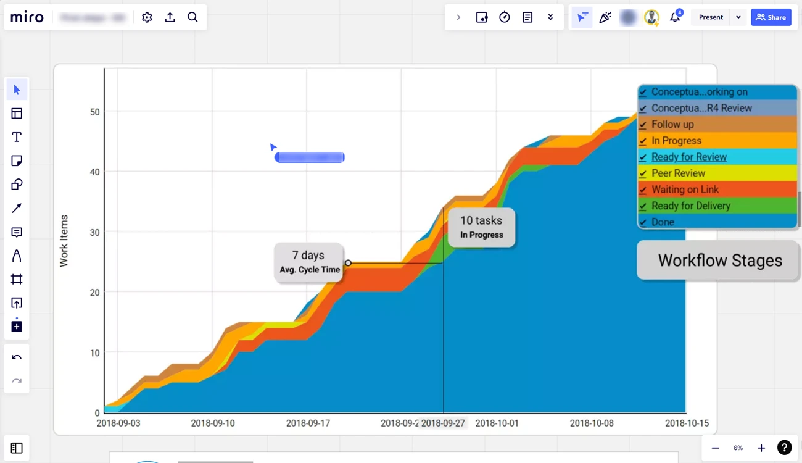The height and width of the screenshot is (463, 802).
Task: Click the Present button
Action: coord(711,17)
